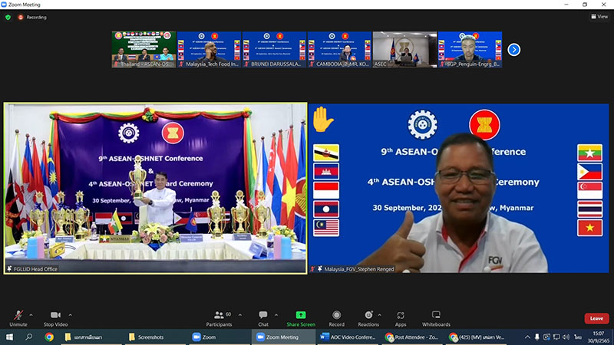The height and width of the screenshot is (345, 614).
Task: Open the Chat panel
Action: 263,317
